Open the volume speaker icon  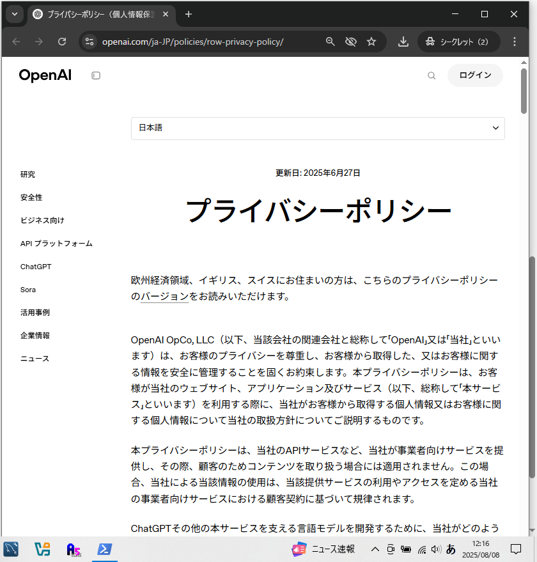[x=436, y=549]
